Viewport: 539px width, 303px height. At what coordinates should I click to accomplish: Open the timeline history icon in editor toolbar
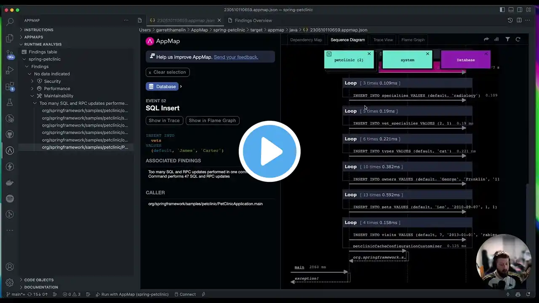point(510,20)
